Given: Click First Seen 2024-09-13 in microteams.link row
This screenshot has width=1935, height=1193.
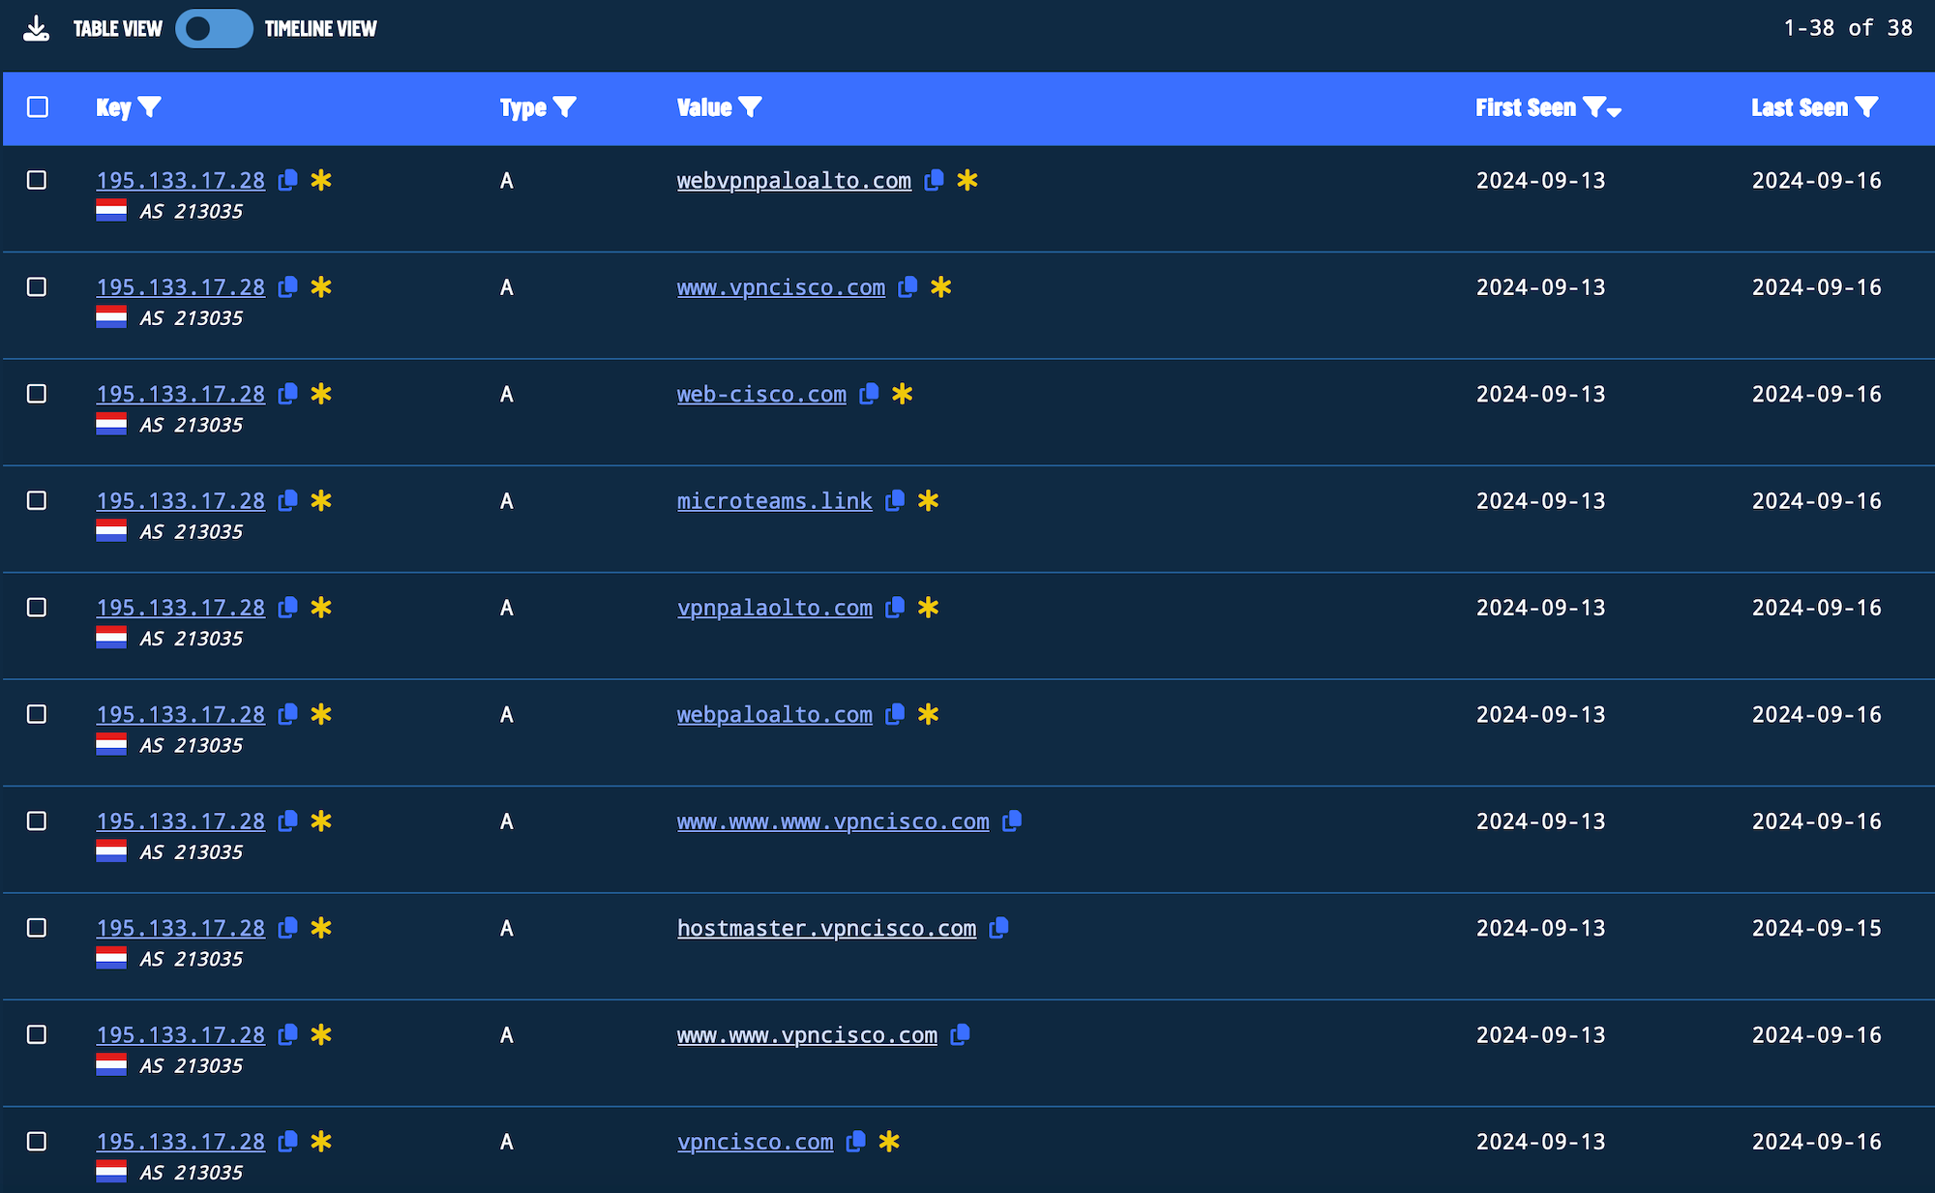Looking at the screenshot, I should 1541,500.
